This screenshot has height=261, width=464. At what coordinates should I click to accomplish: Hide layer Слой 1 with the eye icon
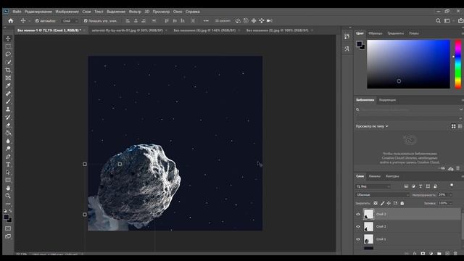coord(357,239)
